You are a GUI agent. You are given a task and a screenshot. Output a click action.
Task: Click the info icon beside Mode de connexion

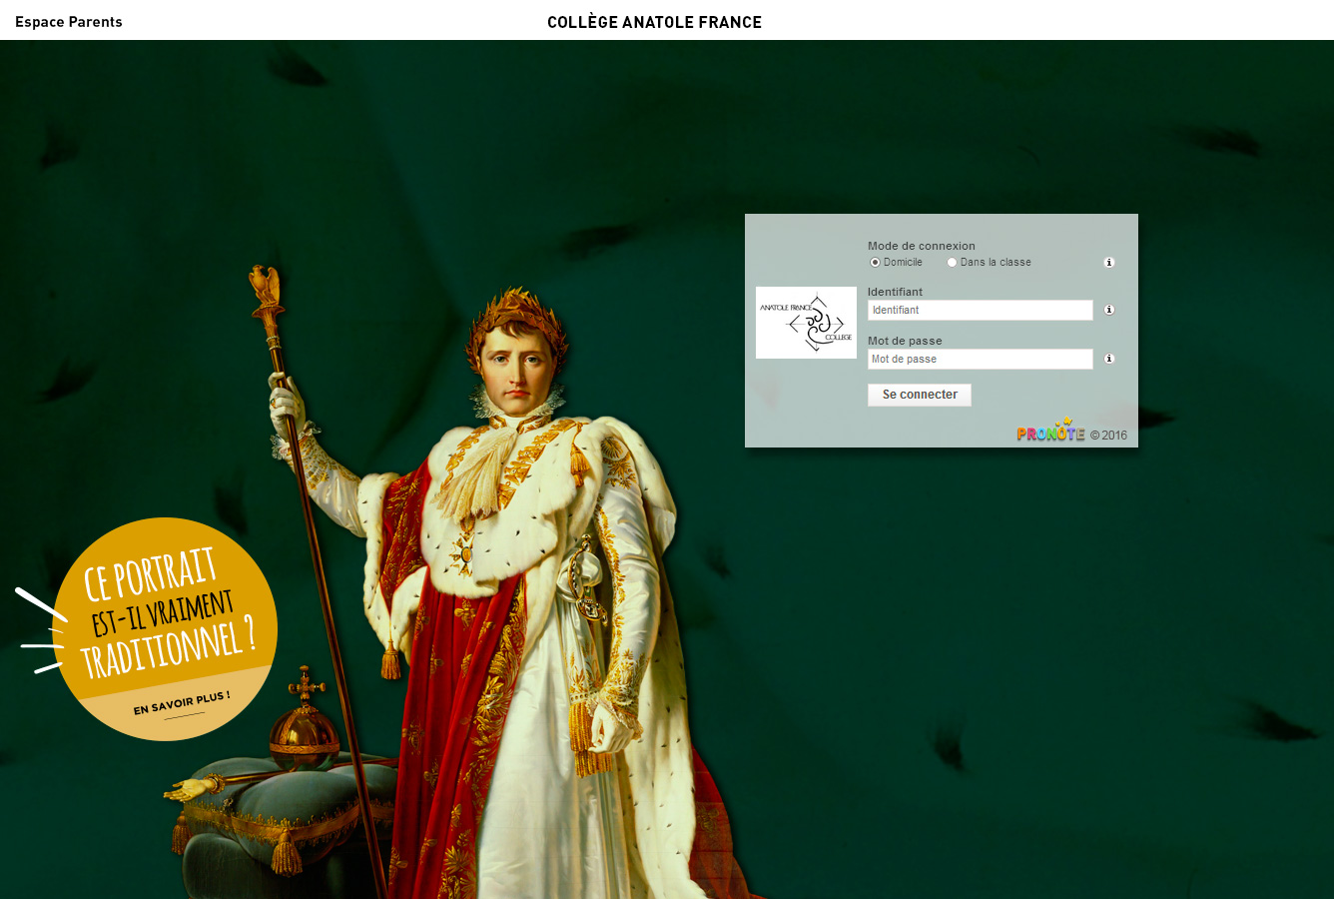(x=1108, y=263)
